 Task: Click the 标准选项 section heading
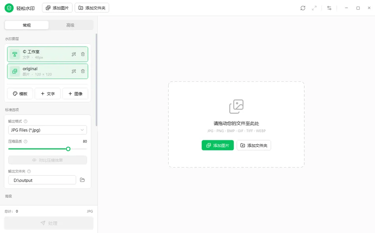pyautogui.click(x=12, y=110)
